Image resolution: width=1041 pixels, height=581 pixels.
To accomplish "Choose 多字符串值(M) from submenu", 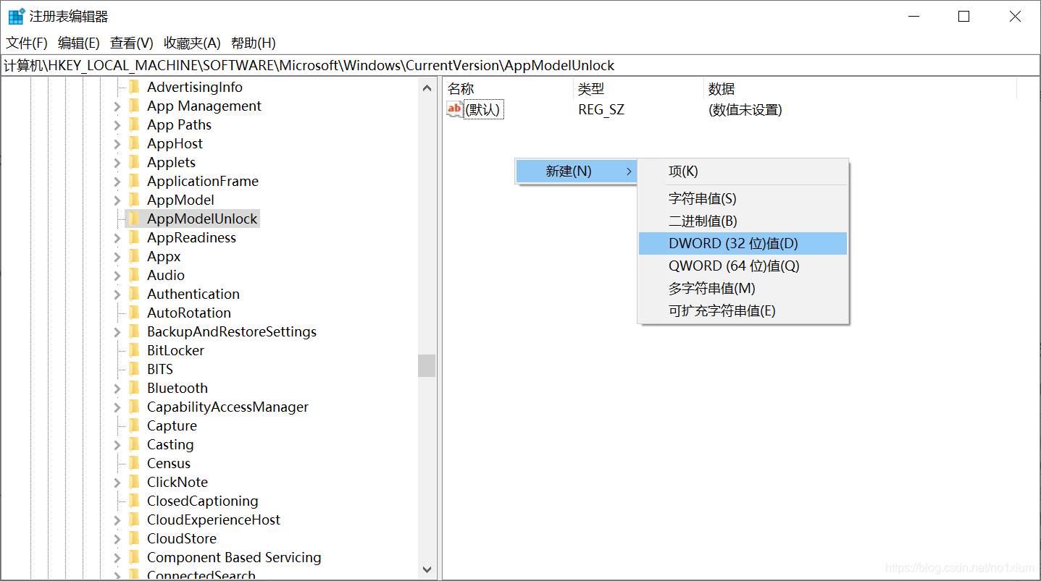I will click(x=743, y=288).
